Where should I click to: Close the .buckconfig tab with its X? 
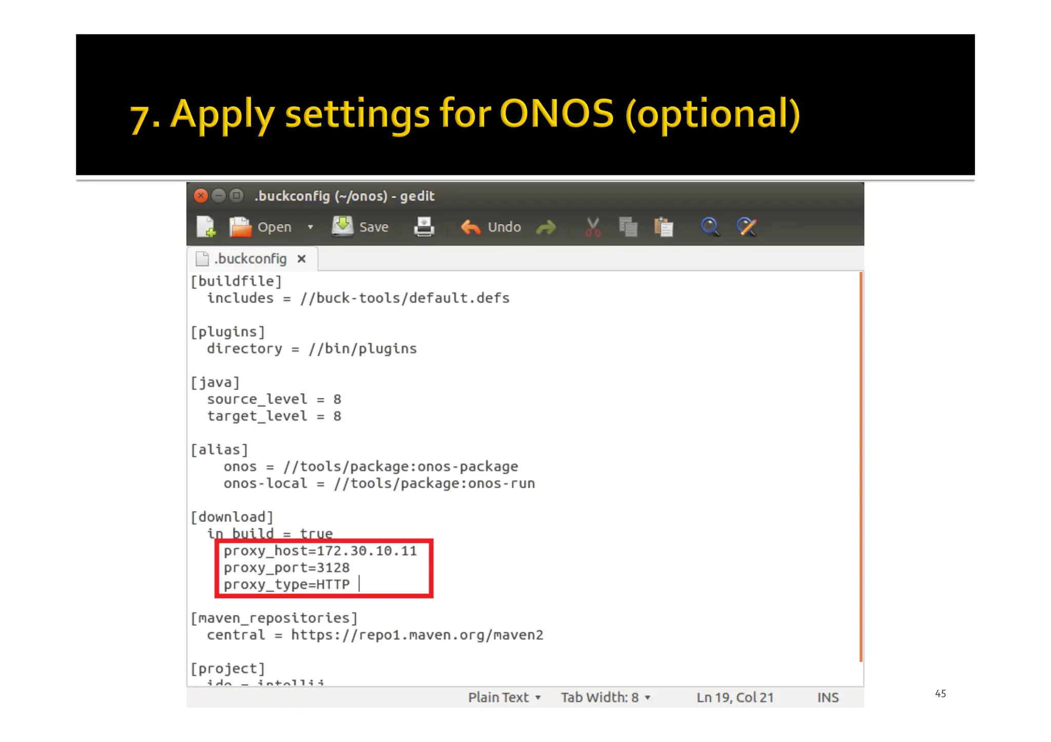[302, 259]
